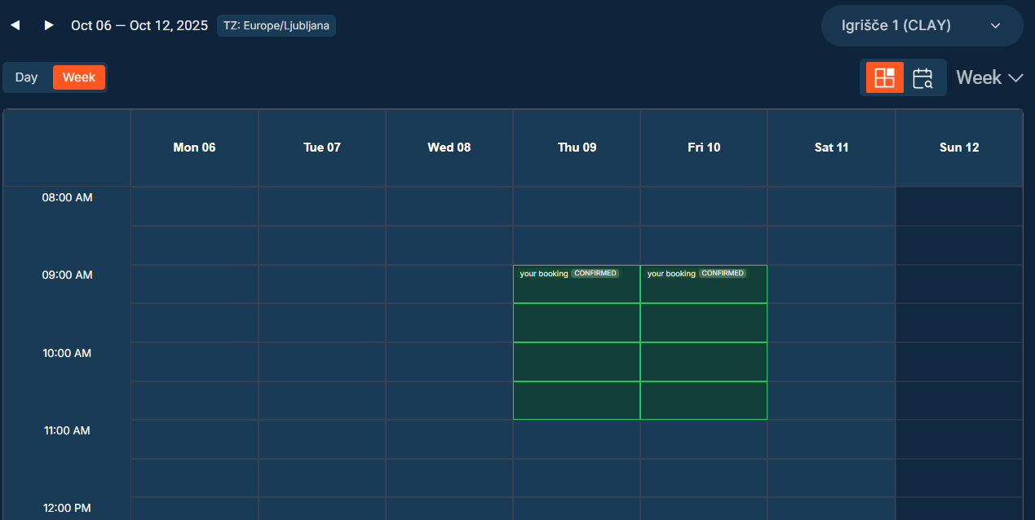The width and height of the screenshot is (1035, 520).
Task: Switch to Day view
Action: tap(25, 77)
